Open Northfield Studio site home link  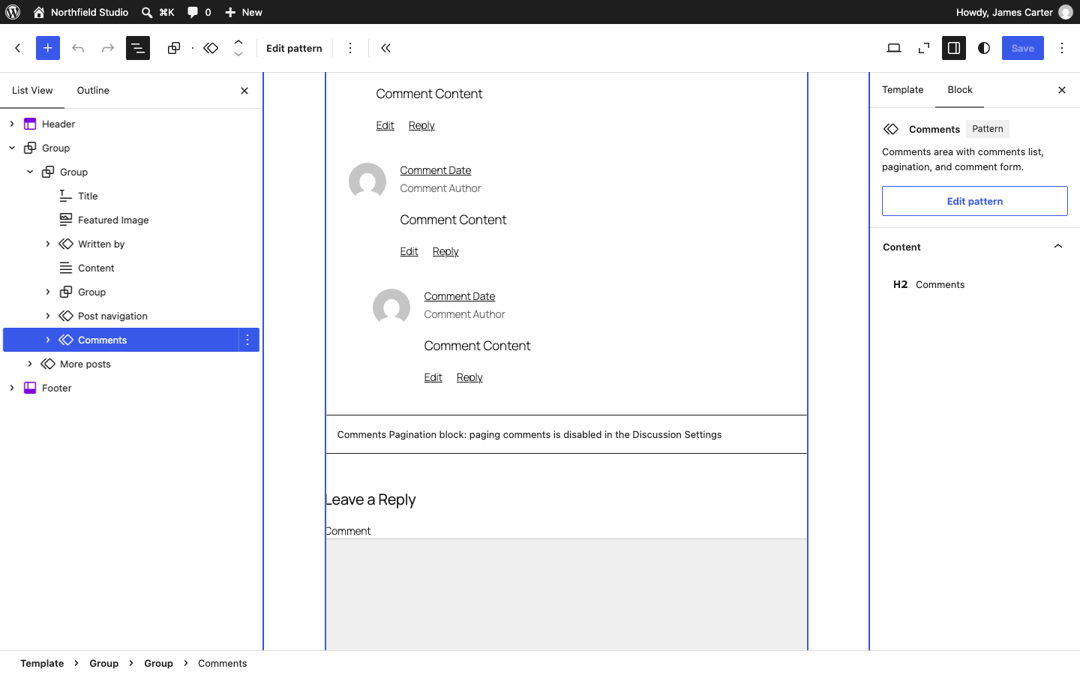(80, 12)
